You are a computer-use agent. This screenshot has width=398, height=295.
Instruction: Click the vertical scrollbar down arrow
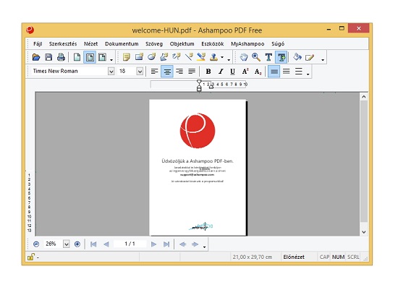click(x=364, y=232)
